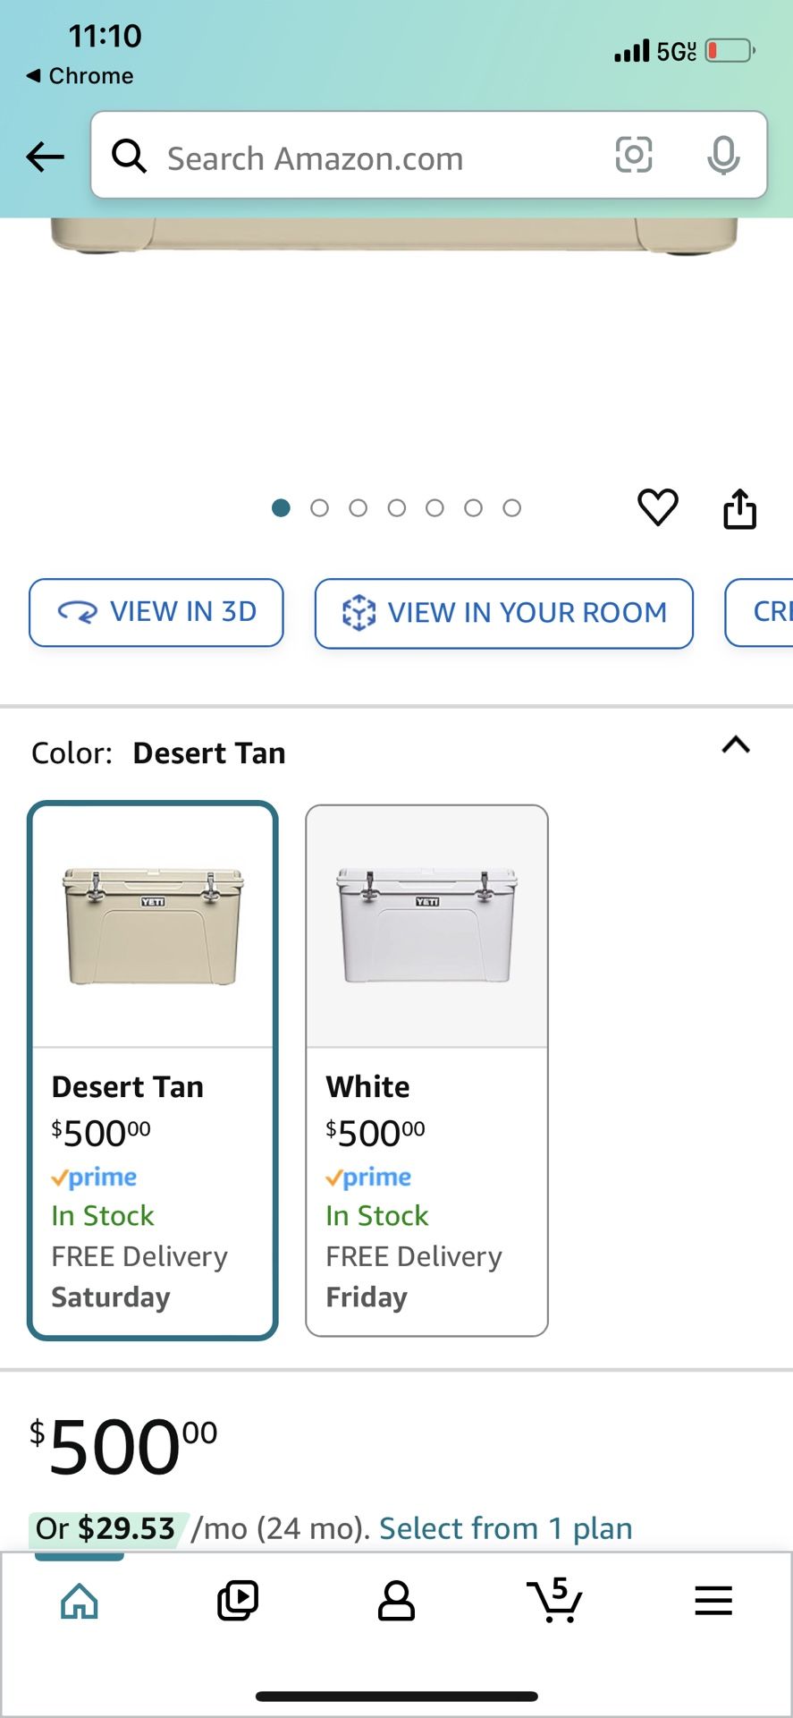Go back using the back arrow
Viewport: 793px width, 1718px height.
pyautogui.click(x=44, y=157)
